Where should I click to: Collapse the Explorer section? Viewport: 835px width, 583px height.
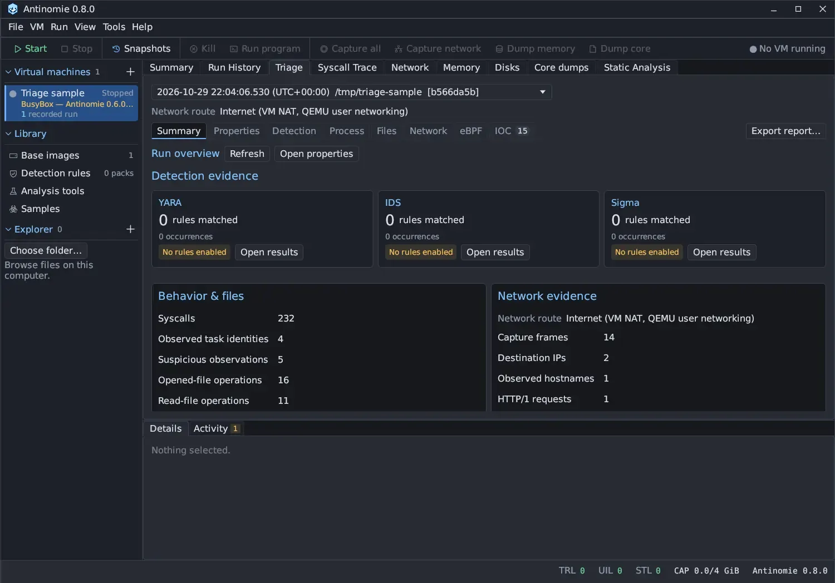[8, 229]
